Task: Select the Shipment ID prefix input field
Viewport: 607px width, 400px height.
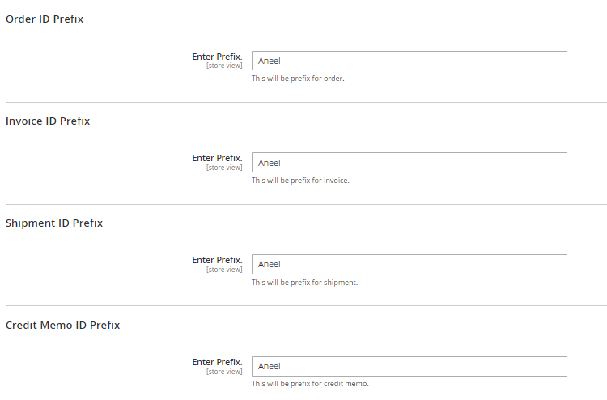Action: click(409, 265)
